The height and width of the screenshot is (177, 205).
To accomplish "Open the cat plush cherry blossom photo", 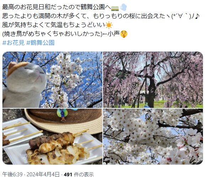I will point(52,80).
